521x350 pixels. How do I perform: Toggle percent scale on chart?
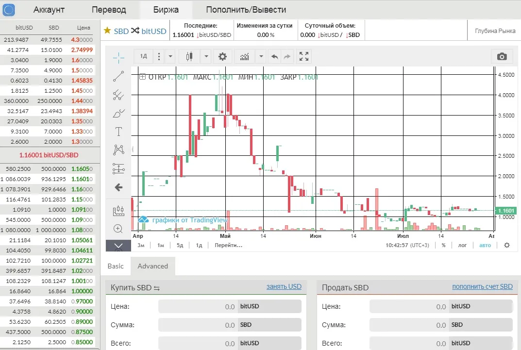click(444, 246)
